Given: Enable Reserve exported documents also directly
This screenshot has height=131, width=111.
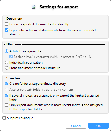Looking at the screenshot, I should 6,24.
